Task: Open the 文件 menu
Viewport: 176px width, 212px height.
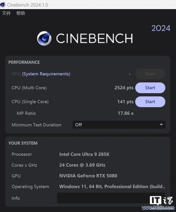Action: [7, 13]
